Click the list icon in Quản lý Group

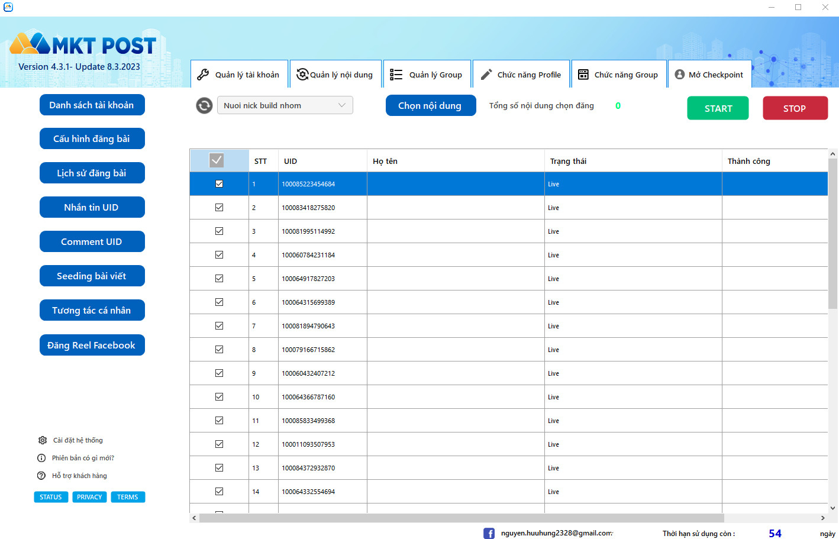pos(396,75)
